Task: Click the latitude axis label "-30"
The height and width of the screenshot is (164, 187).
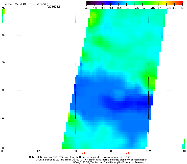Action: click(2, 8)
